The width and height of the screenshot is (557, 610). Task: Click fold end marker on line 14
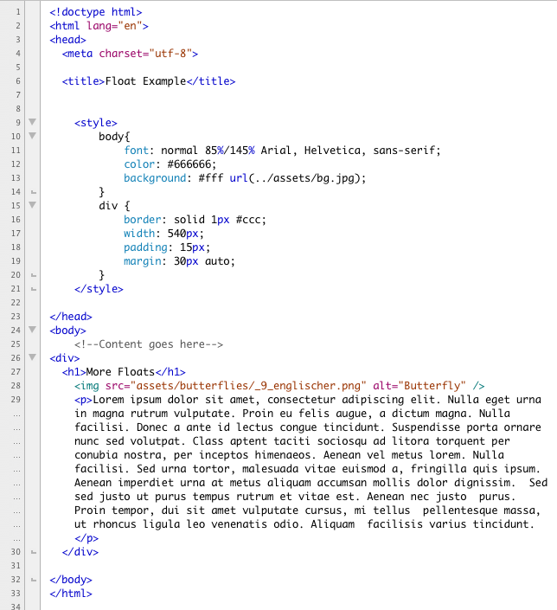pos(33,192)
